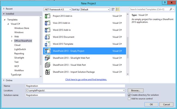Collapse the Visual C# tree node

[x=8, y=24]
